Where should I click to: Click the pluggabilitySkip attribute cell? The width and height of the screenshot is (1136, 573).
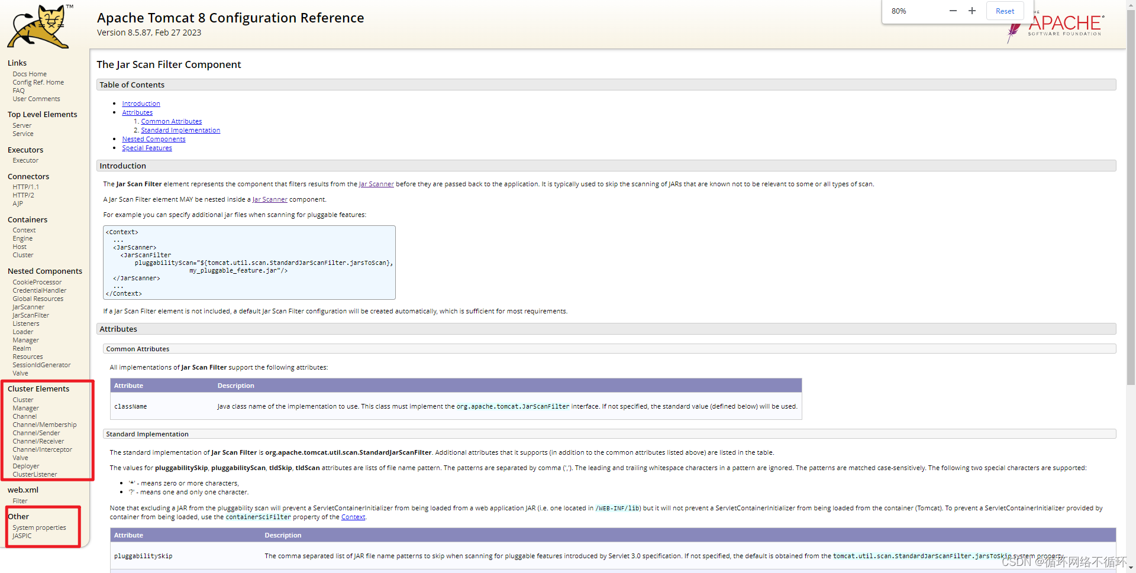143,556
